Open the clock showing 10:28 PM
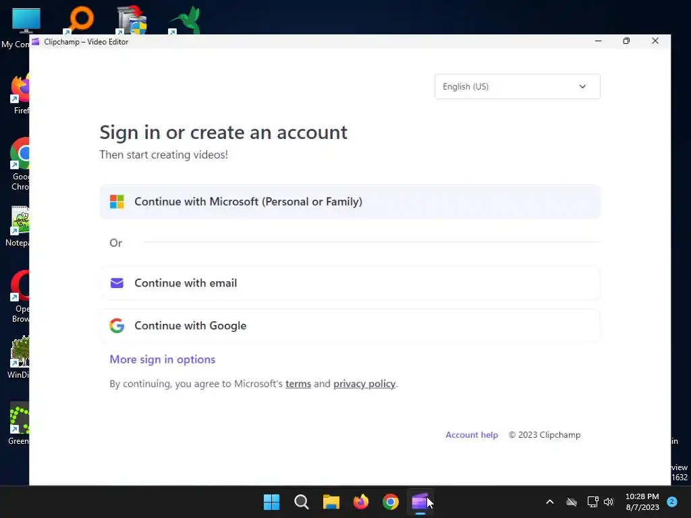The image size is (691, 518). point(642,502)
